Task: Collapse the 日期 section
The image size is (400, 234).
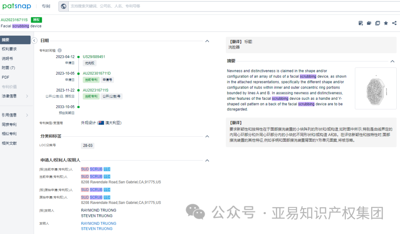Action: [207, 41]
